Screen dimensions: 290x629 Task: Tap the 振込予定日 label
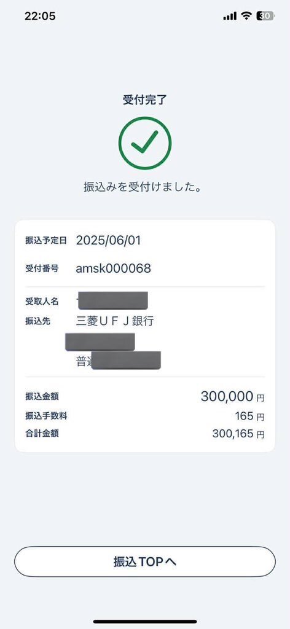coord(45,241)
